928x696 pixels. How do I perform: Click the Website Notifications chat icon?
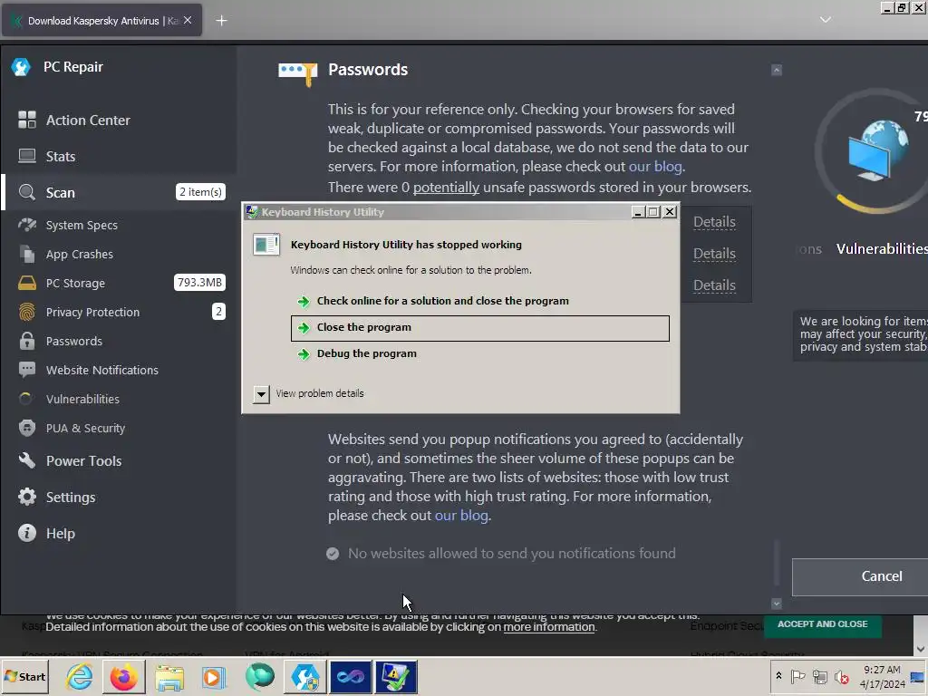(x=26, y=370)
